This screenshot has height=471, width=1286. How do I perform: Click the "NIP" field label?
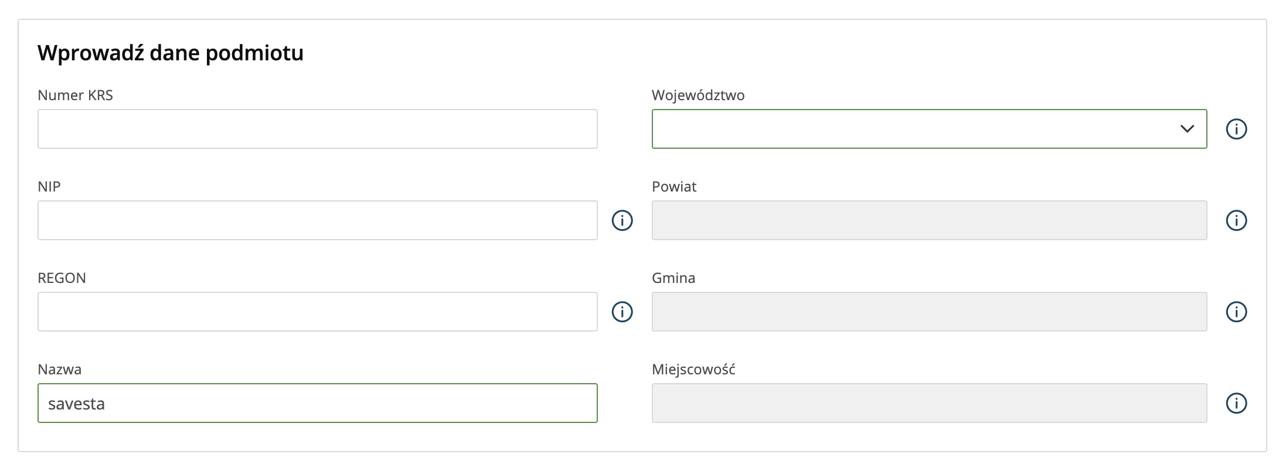(49, 186)
